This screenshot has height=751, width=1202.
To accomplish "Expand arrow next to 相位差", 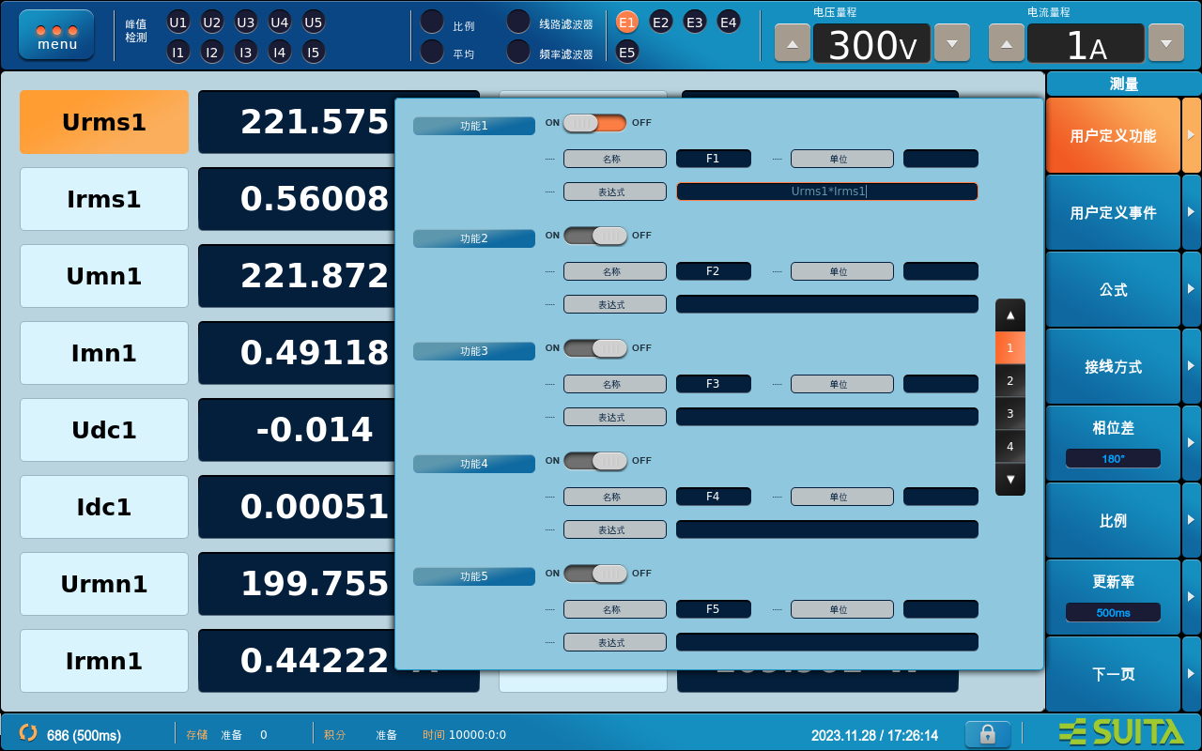I will (x=1192, y=443).
